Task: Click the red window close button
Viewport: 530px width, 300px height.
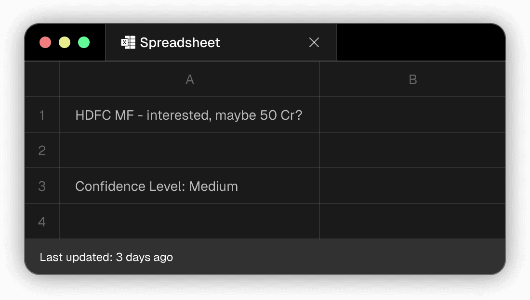Action: point(45,42)
